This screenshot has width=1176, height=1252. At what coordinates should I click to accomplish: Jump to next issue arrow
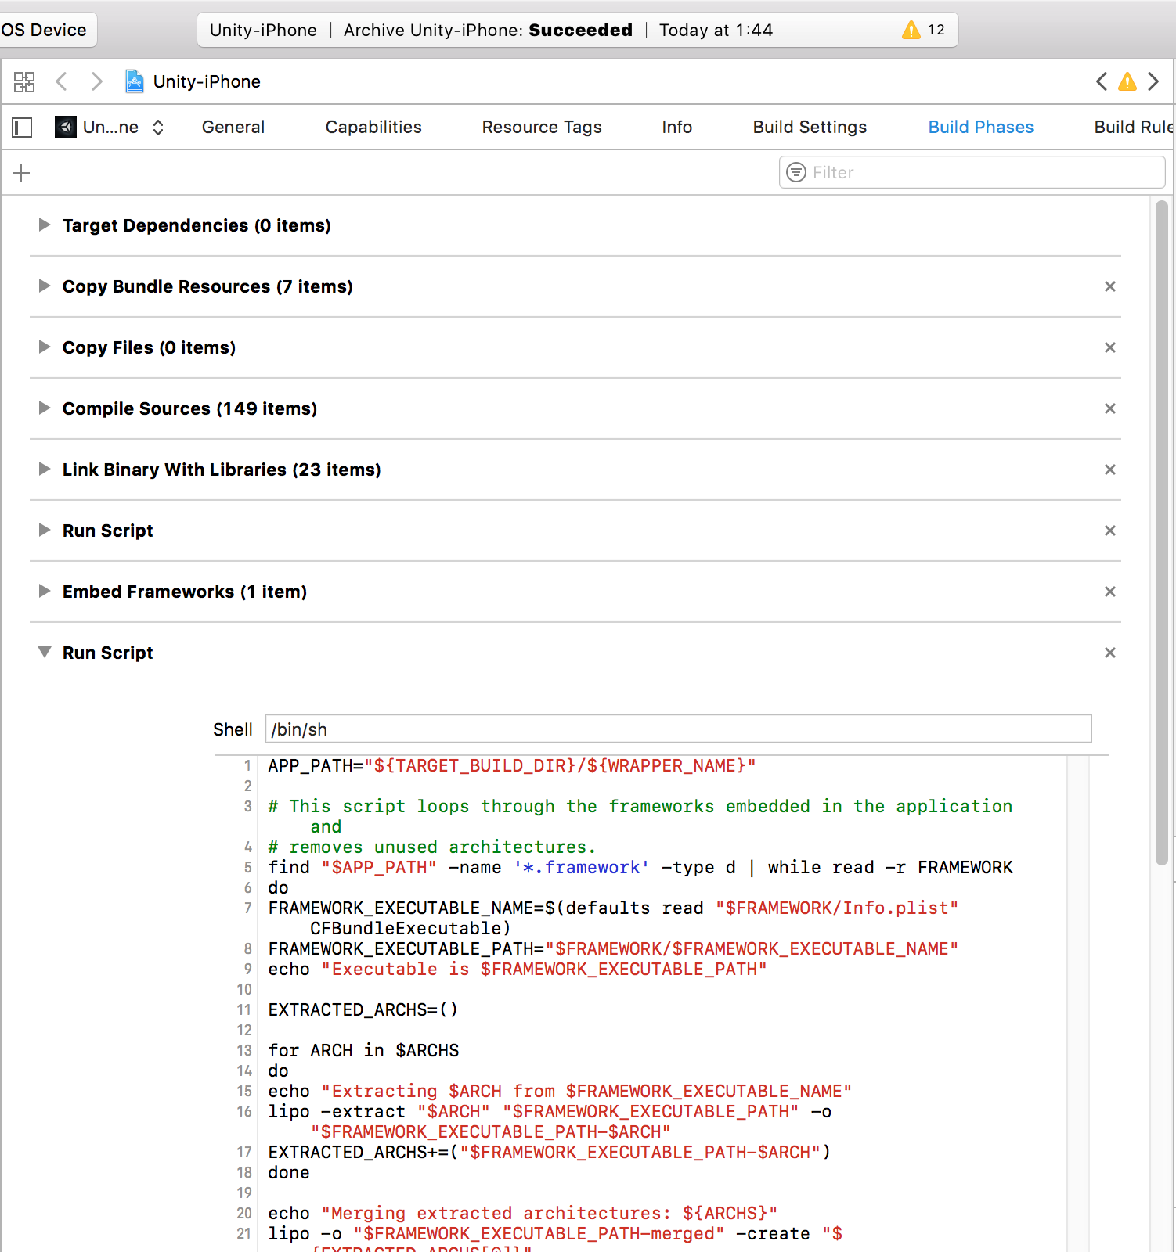1153,81
